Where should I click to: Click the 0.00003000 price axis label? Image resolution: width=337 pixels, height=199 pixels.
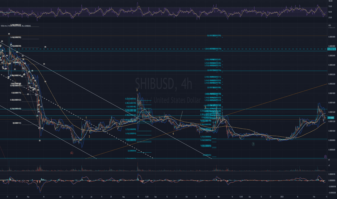[x=332, y=37]
